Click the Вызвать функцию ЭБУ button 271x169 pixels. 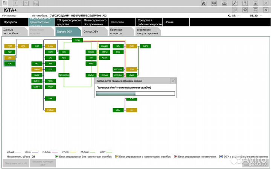pos(43,163)
